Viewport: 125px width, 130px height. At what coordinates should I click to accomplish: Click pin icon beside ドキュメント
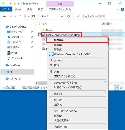(32, 42)
